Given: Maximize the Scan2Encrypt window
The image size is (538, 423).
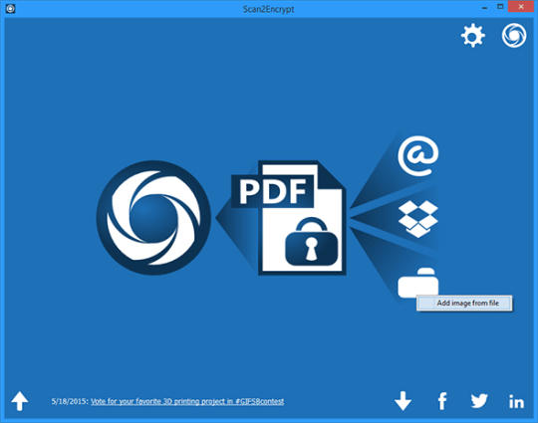Looking at the screenshot, I should pyautogui.click(x=500, y=7).
